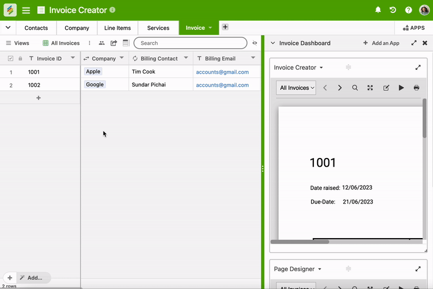Open the collaborators people icon
433x289 pixels.
(x=102, y=43)
